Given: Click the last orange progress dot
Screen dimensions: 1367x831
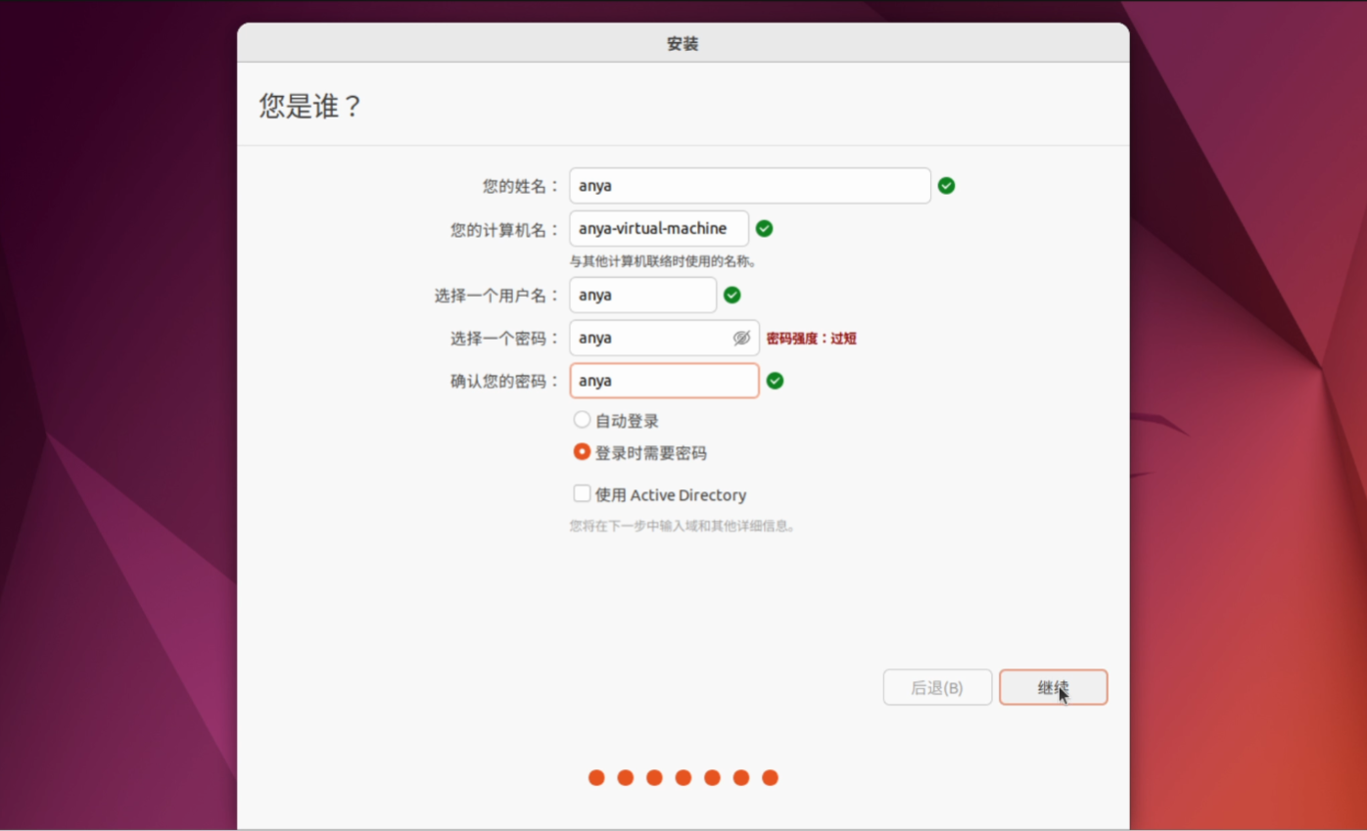Looking at the screenshot, I should point(770,778).
